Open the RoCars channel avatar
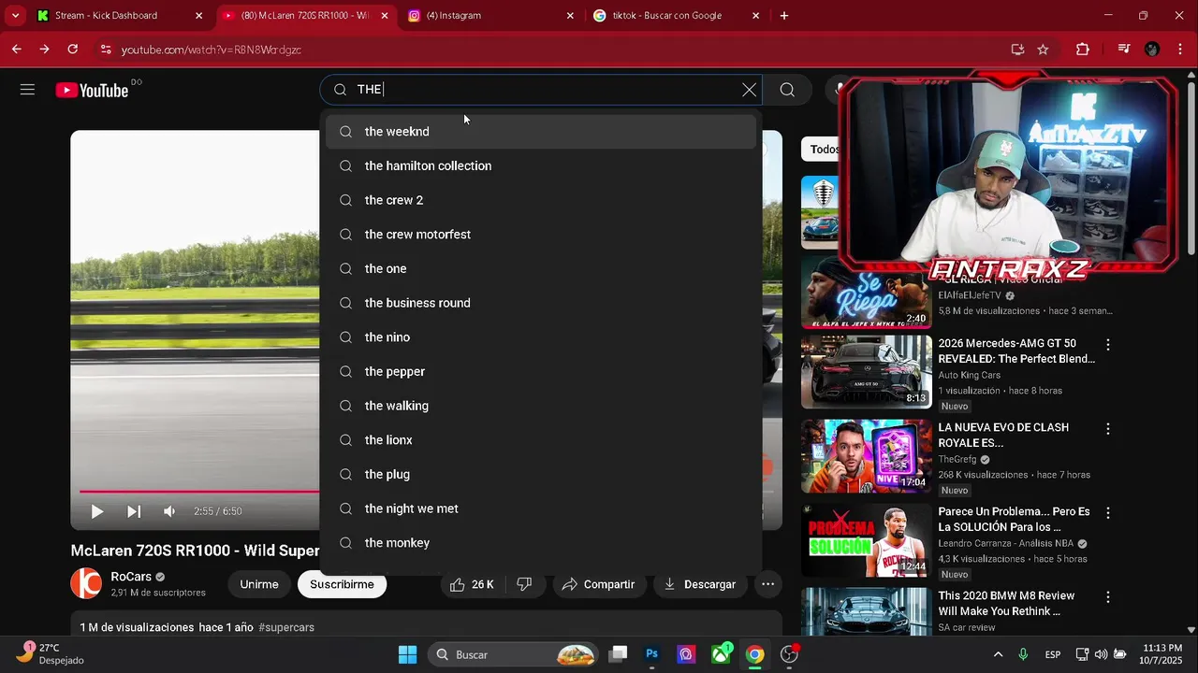 click(x=86, y=583)
